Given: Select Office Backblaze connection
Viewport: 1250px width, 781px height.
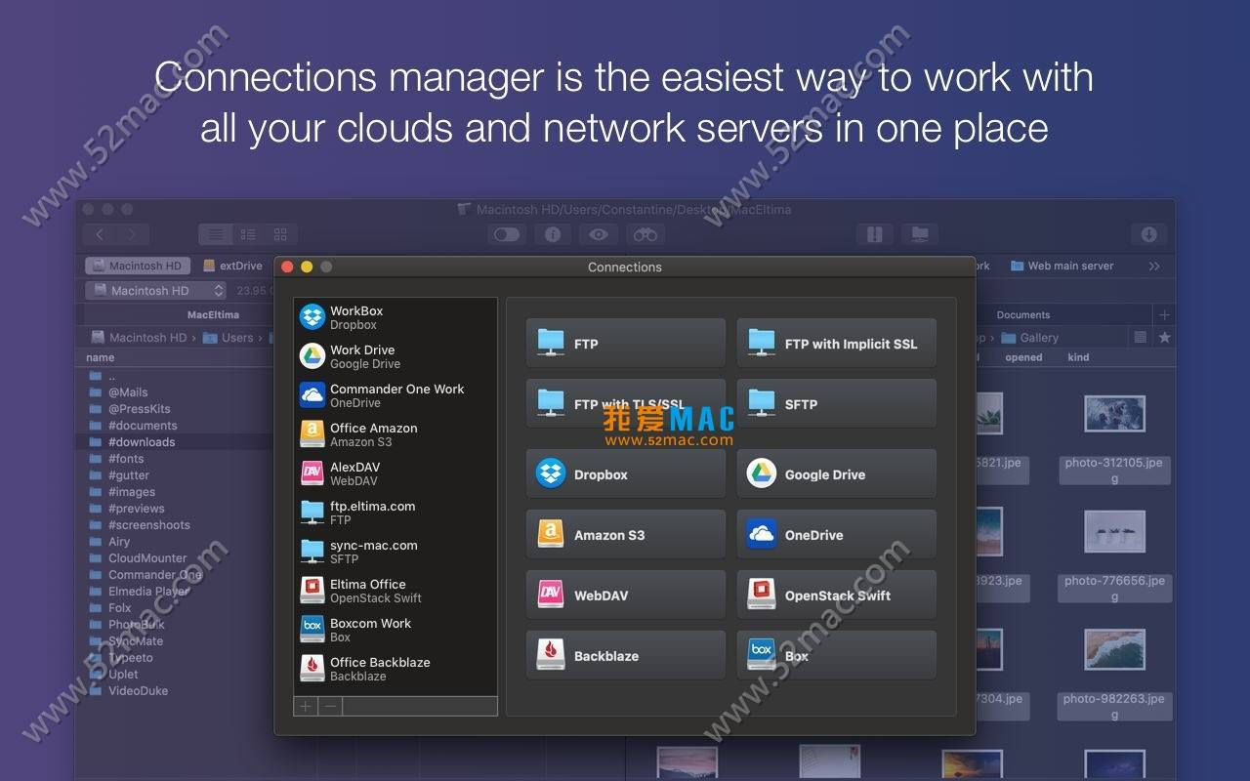Looking at the screenshot, I should [396, 669].
